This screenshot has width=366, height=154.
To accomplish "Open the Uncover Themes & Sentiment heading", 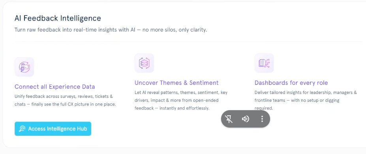I will (x=176, y=83).
